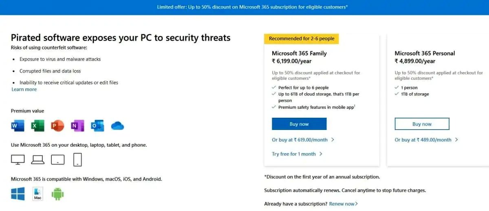Click the Excel app icon
The height and width of the screenshot is (211, 489).
point(38,126)
